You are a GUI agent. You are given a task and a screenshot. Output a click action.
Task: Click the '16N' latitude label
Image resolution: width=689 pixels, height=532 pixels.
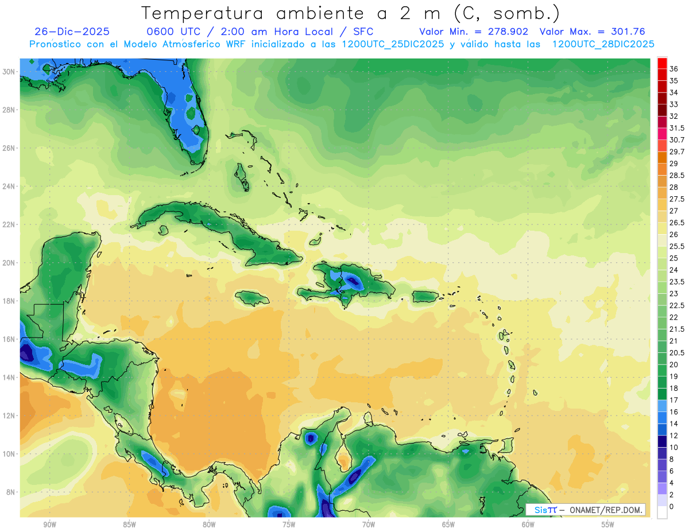coord(9,339)
